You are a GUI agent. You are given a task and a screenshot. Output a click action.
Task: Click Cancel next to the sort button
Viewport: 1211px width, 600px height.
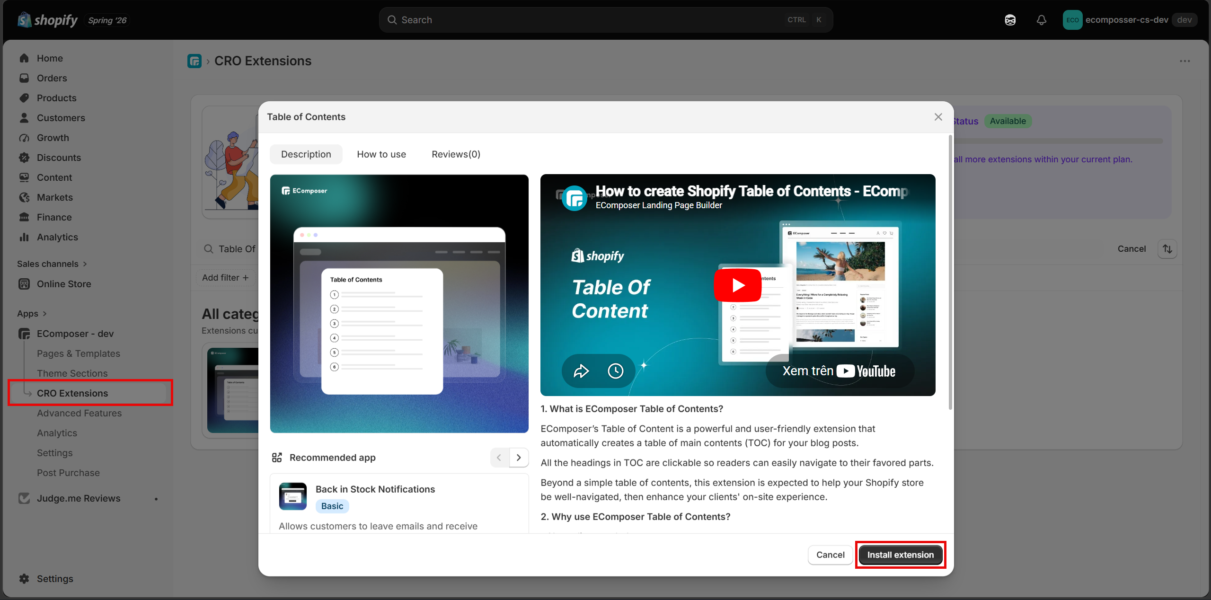click(x=1131, y=249)
